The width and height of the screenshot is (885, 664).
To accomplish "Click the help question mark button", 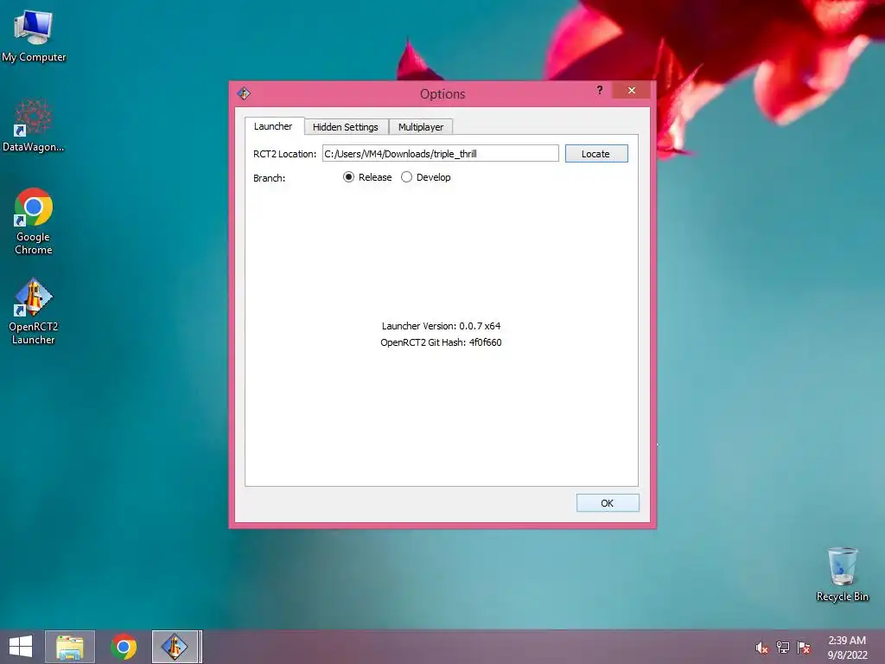I will tap(600, 90).
